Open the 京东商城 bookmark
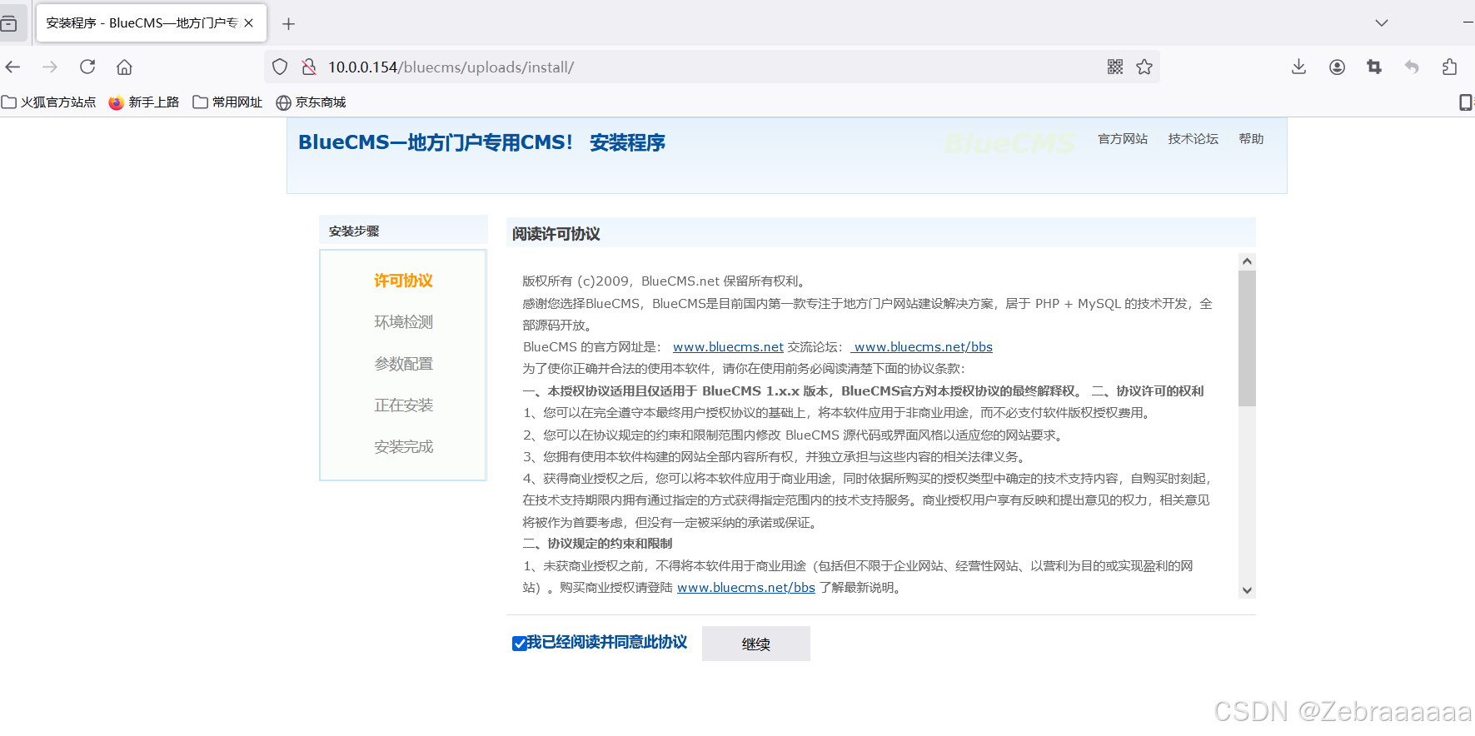Screen dimensions: 1475x736 tap(311, 102)
